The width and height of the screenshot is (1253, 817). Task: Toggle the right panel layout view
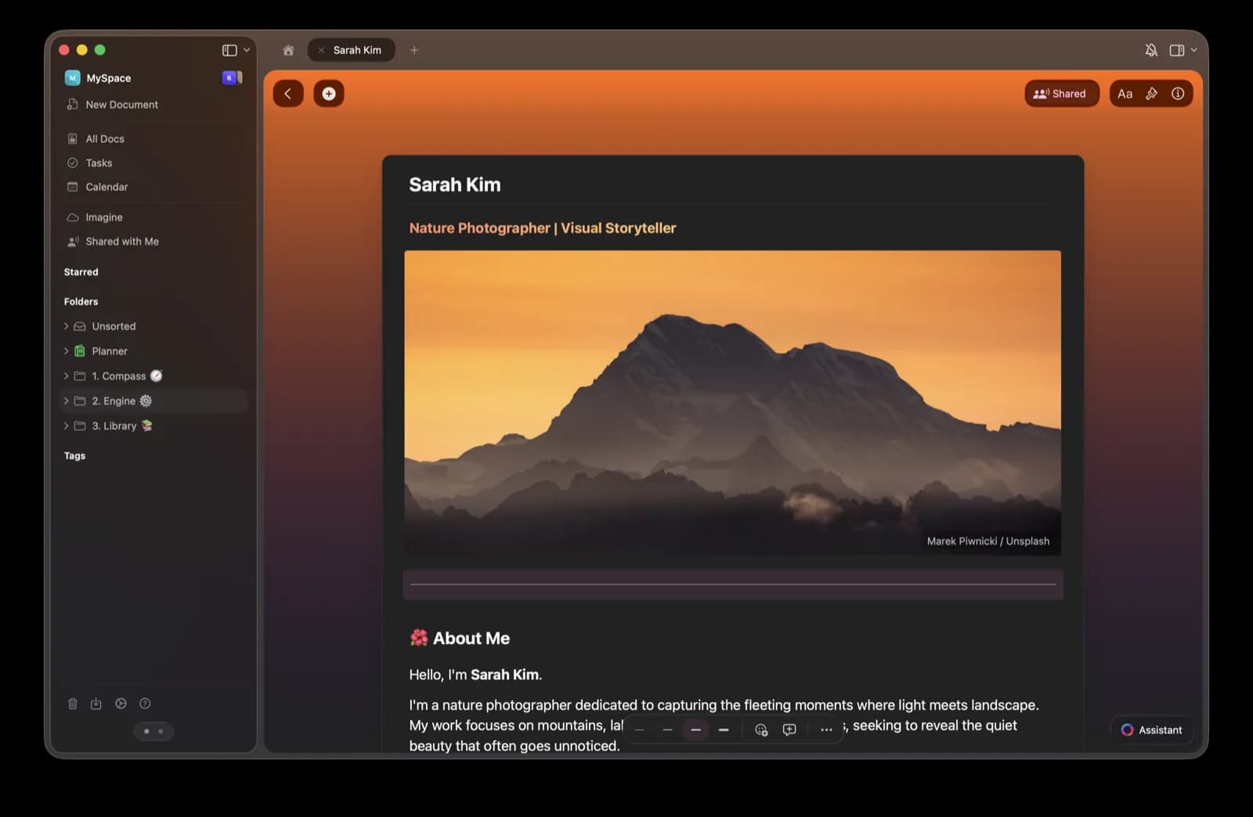tap(1175, 49)
